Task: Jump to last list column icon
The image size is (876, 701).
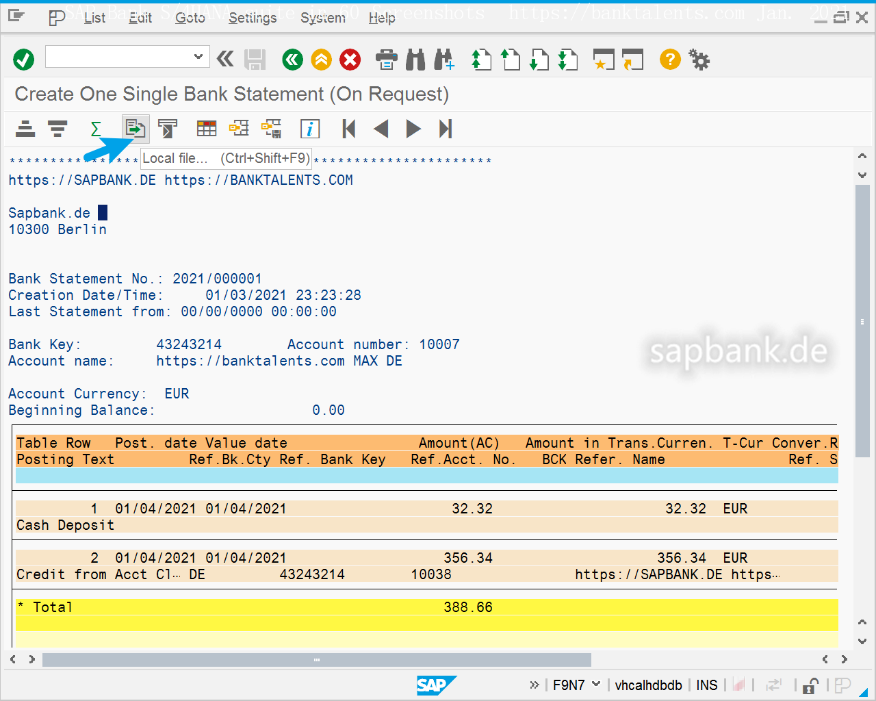Action: coord(446,128)
